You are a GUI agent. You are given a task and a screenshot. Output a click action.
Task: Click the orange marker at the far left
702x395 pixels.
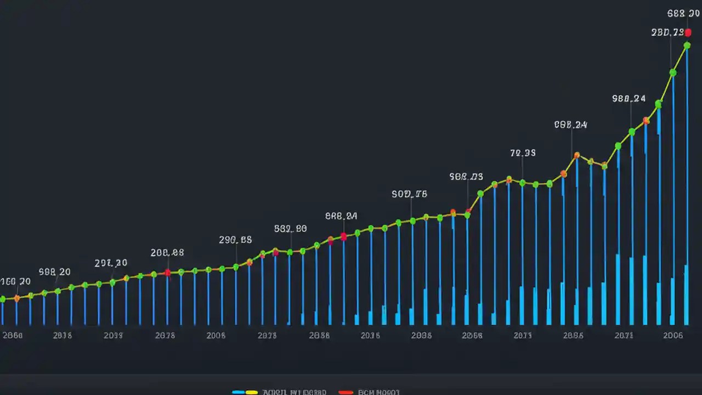(16, 299)
